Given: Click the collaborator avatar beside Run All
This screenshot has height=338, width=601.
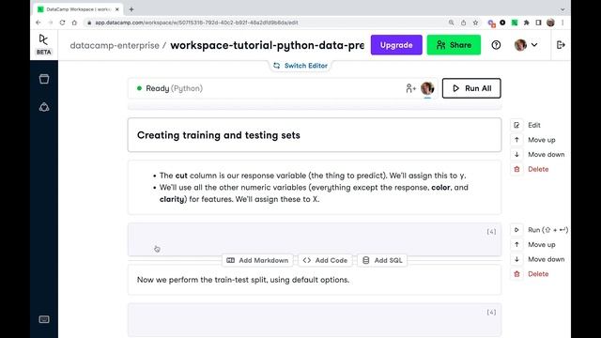Looking at the screenshot, I should click(427, 88).
